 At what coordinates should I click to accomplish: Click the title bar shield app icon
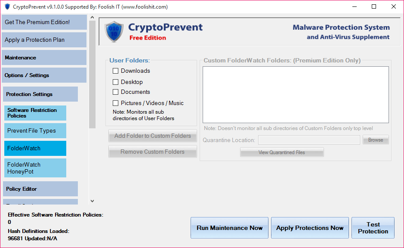(7, 7)
